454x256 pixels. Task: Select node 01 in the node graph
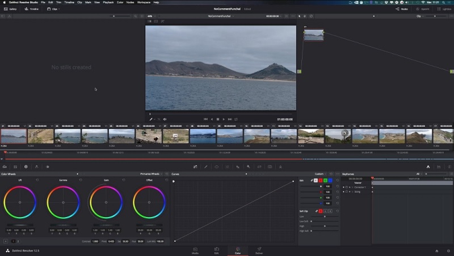pos(314,35)
